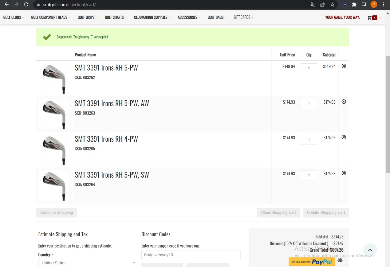
Task: Open the Country dropdown showing United States
Action: click(x=88, y=263)
